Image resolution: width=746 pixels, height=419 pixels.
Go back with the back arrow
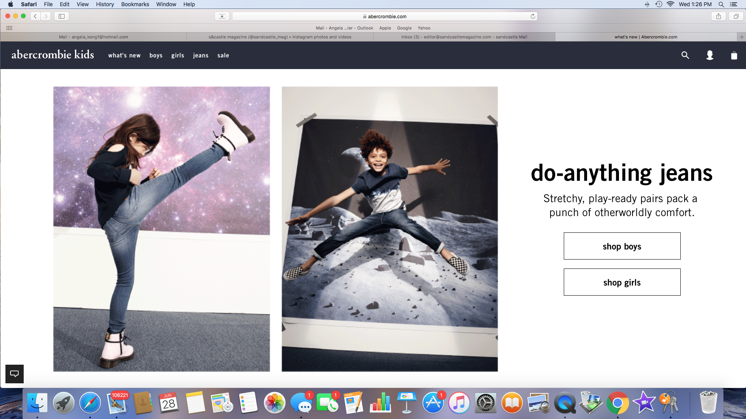tap(35, 16)
